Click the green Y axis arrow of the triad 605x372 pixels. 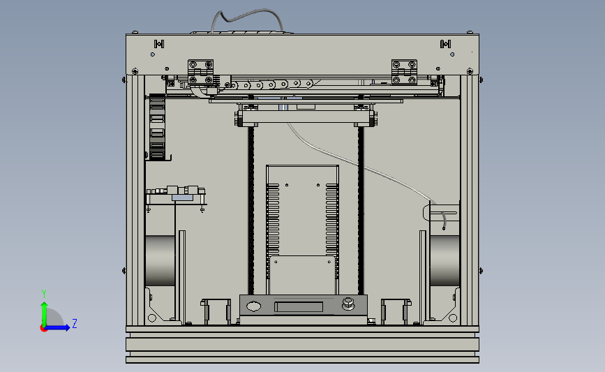pos(45,313)
